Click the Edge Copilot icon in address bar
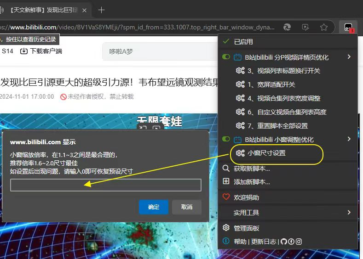Viewport: 363px width, 259px height. click(287, 27)
